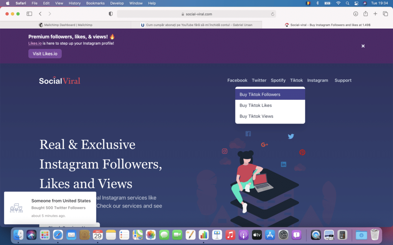Viewport: 393px width, 245px height.
Task: Expand the Twitter nav dropdown
Action: point(259,80)
